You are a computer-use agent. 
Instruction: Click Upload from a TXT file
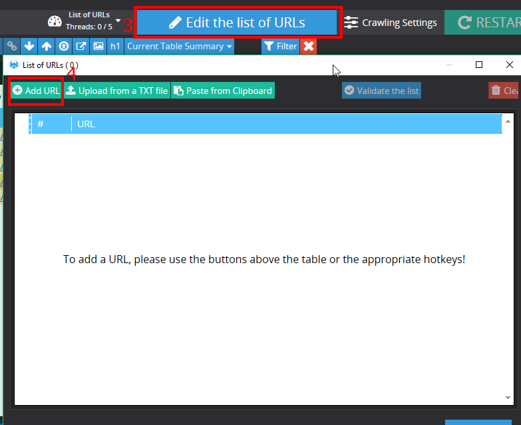coord(117,91)
